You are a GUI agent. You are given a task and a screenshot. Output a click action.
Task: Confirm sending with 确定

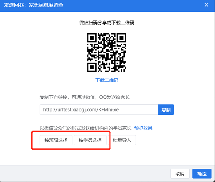(202, 174)
